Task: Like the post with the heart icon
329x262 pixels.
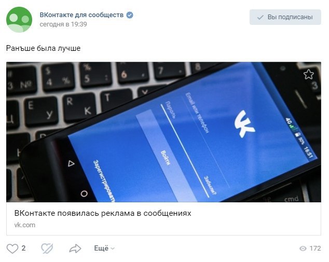Action: click(x=12, y=249)
